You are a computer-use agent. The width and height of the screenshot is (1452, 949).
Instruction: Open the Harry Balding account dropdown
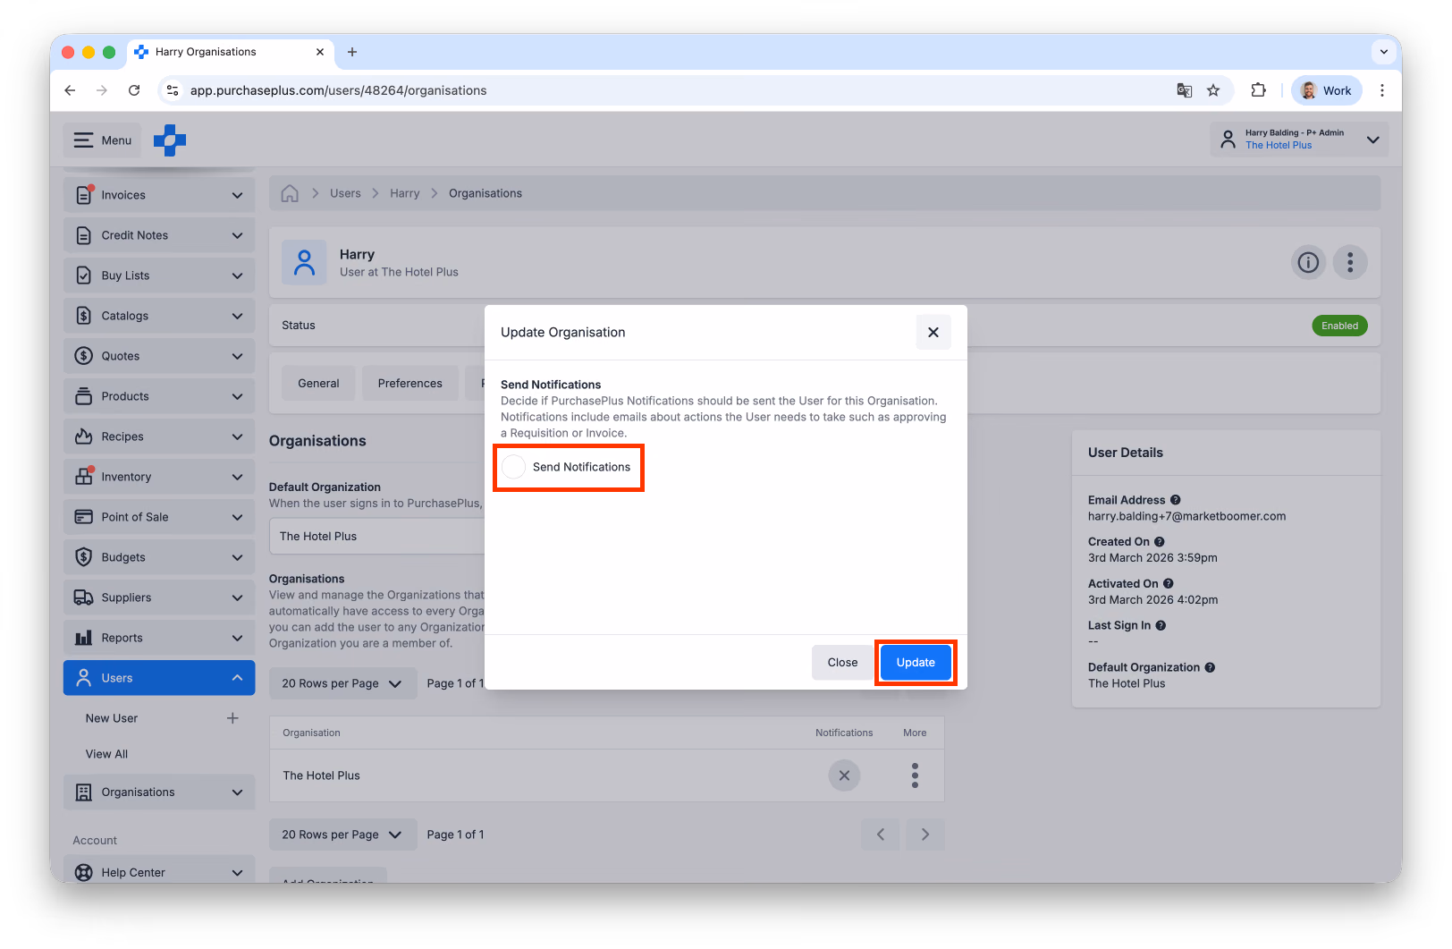tap(1299, 140)
